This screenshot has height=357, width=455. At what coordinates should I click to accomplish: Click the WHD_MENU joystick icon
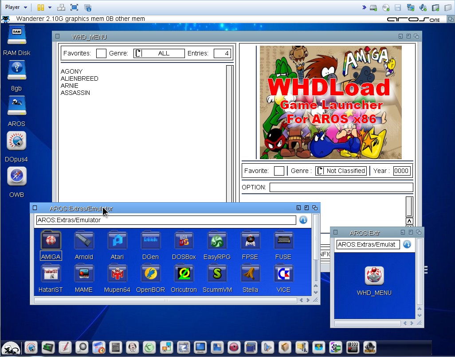point(374,276)
